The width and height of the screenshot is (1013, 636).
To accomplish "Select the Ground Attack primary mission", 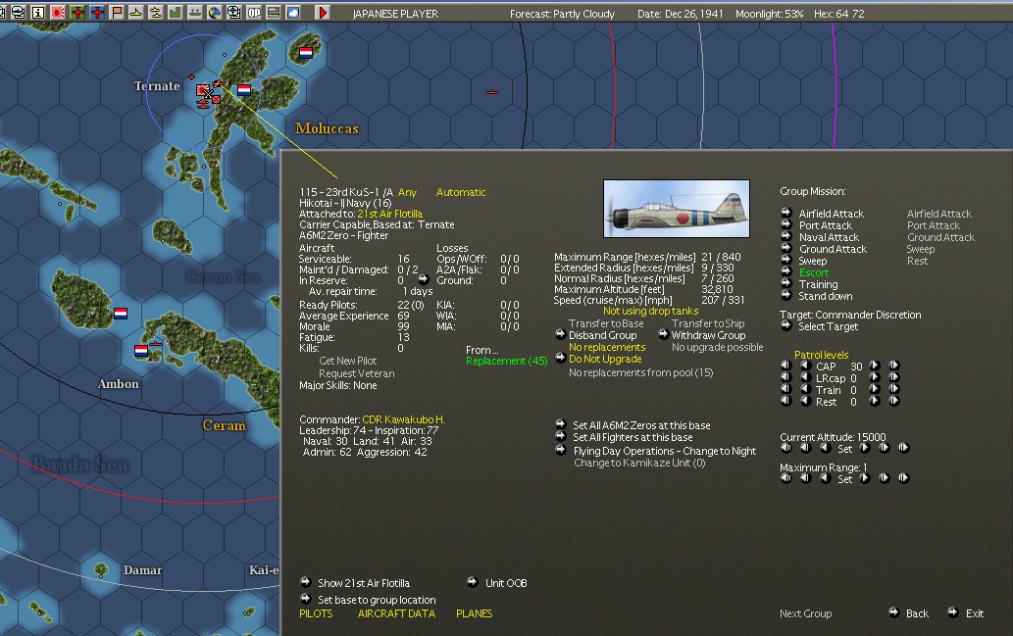I will pyautogui.click(x=833, y=249).
